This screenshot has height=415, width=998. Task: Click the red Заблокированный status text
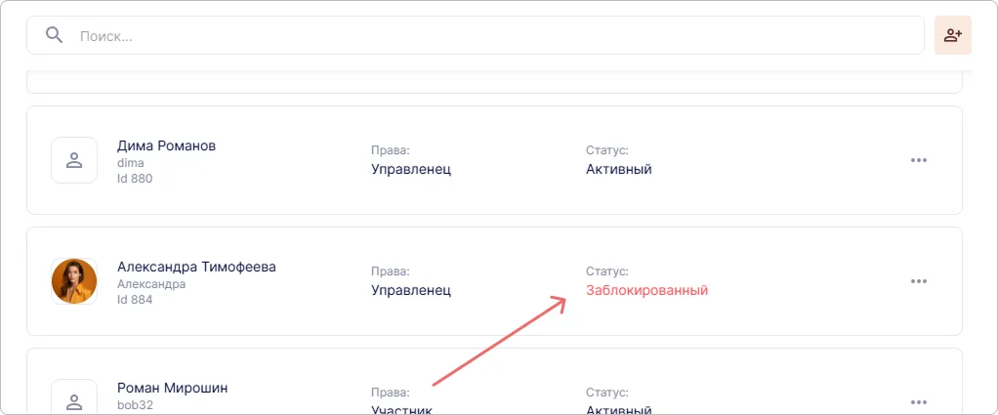click(x=646, y=290)
